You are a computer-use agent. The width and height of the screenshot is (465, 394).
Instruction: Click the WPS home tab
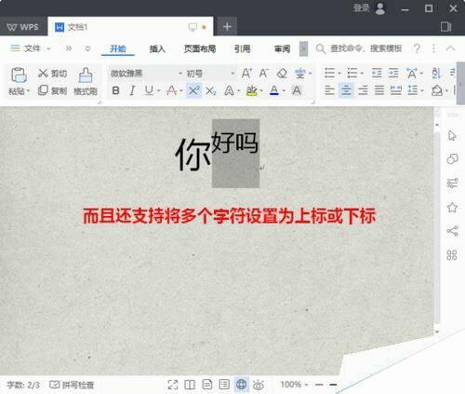23,27
